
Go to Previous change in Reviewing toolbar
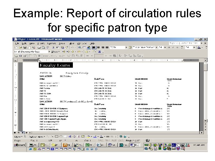pyautogui.click(x=64, y=52)
